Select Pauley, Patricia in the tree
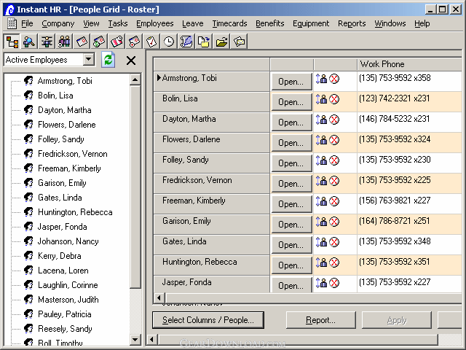Screen dimensions: 466x350 tap(65, 314)
